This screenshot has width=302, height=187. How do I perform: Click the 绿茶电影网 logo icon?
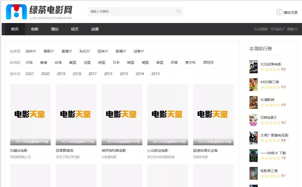pos(16,12)
